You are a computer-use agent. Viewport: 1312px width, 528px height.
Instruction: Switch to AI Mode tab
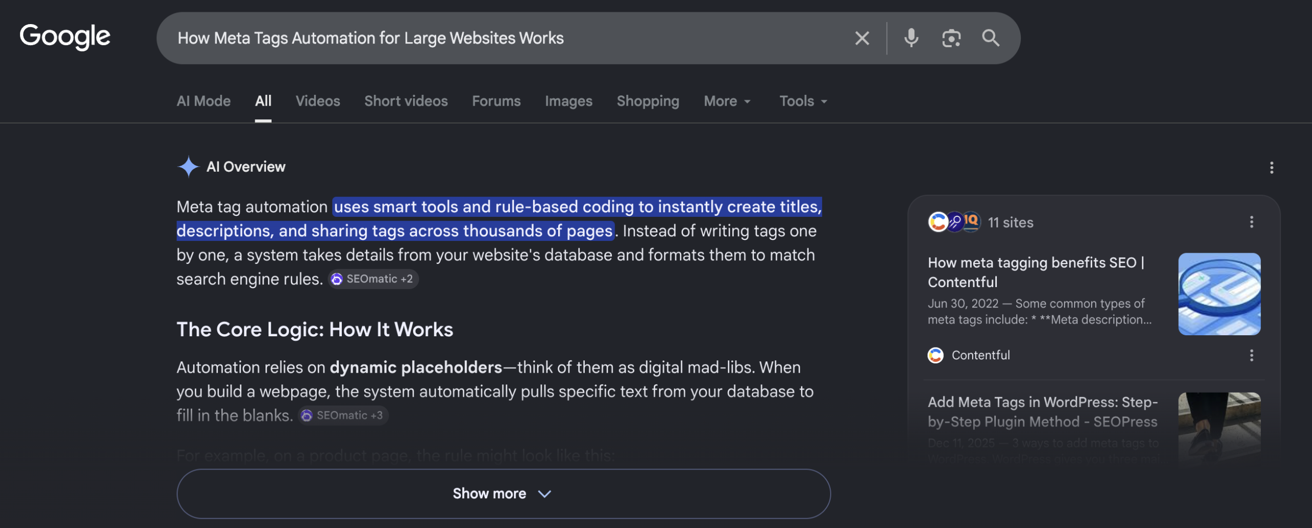[x=203, y=101]
